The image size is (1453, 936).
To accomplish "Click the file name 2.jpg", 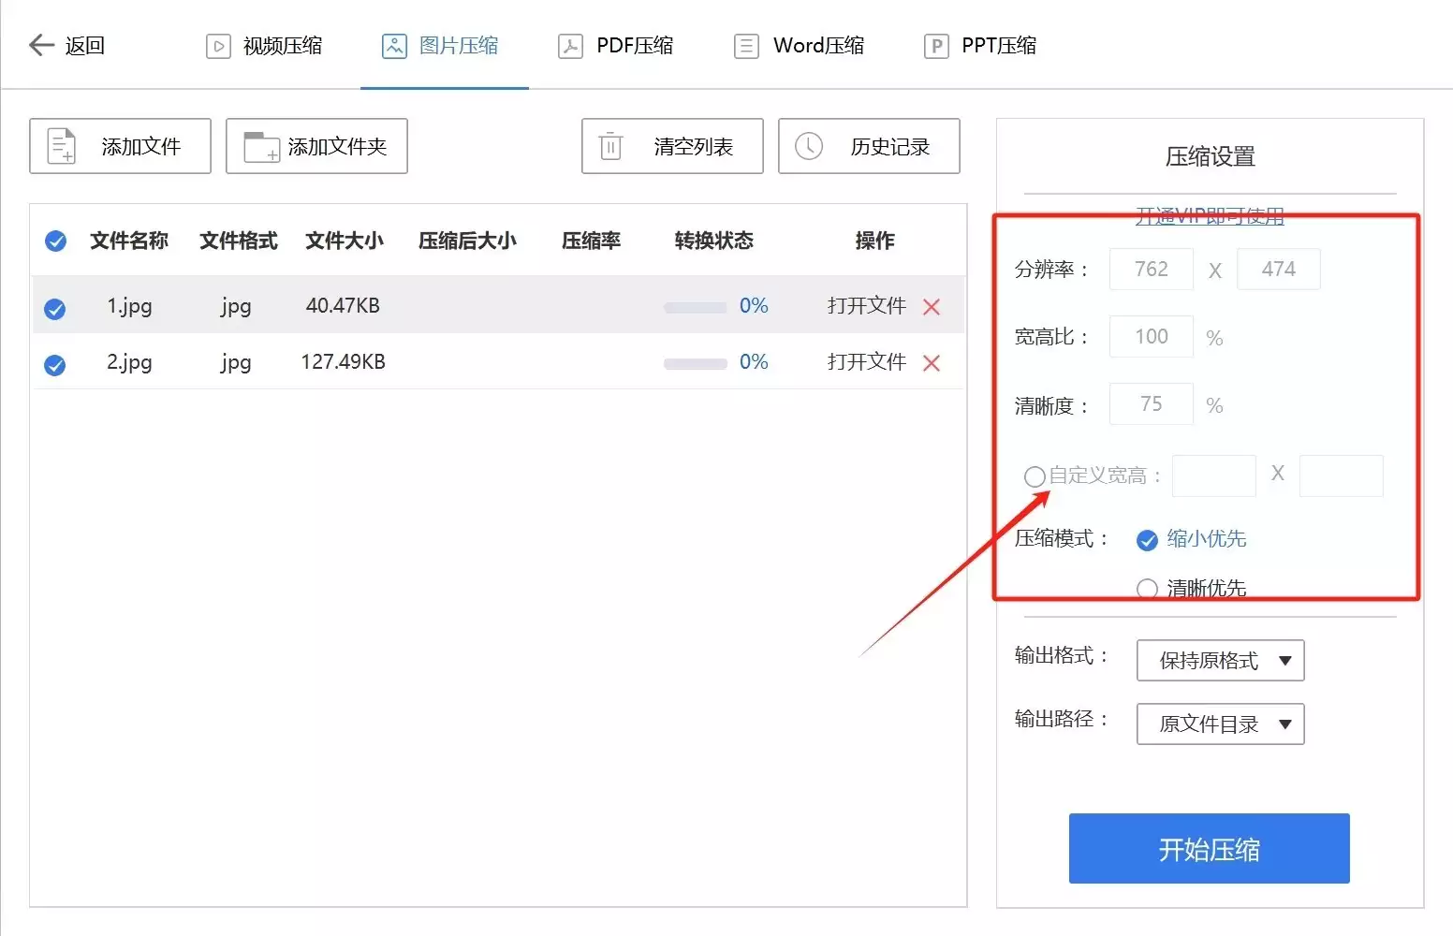I will (x=129, y=362).
